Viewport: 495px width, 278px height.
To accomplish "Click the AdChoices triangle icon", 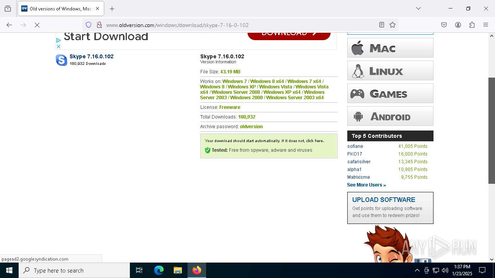I will click(x=58, y=40).
